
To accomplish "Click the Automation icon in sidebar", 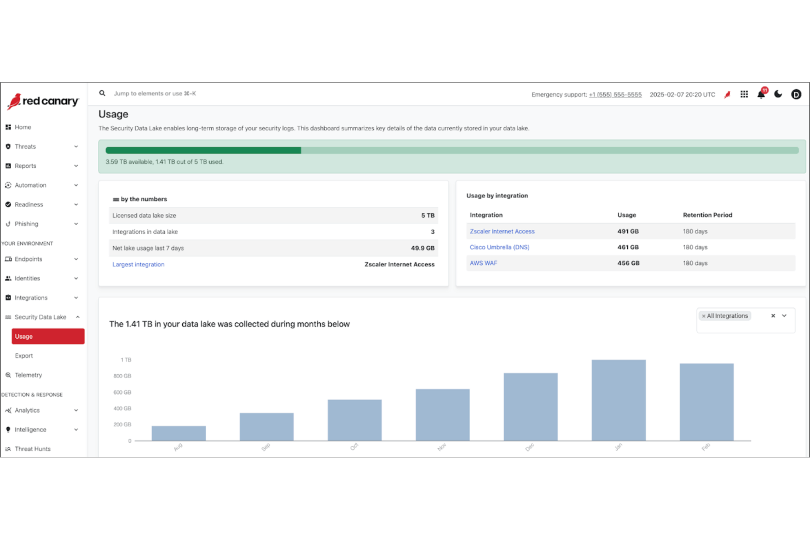I will (x=8, y=185).
